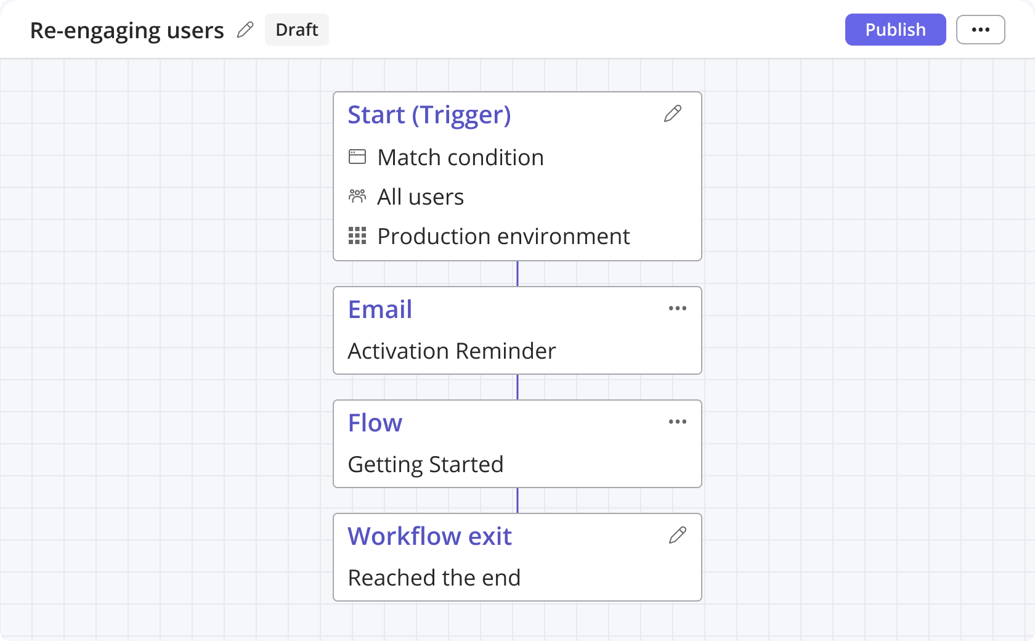Screen dimensions: 1035x641
Task: Click the connector line between Email and Flow
Action: point(517,387)
